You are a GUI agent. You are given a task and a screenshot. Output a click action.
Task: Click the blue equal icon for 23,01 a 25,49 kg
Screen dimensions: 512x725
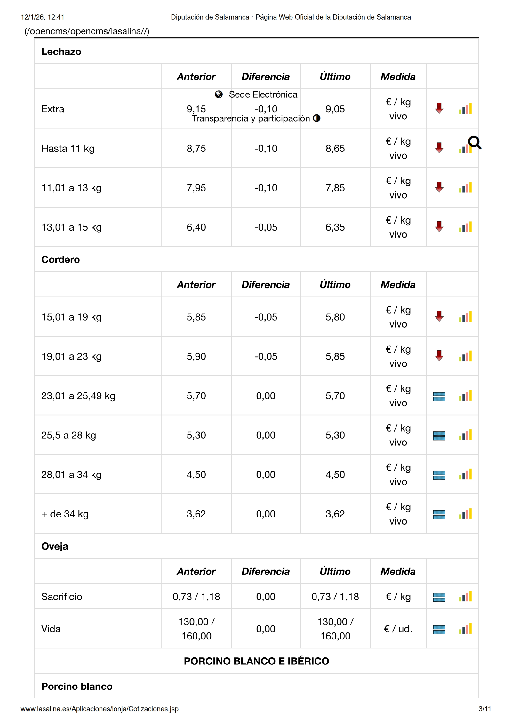tap(439, 396)
